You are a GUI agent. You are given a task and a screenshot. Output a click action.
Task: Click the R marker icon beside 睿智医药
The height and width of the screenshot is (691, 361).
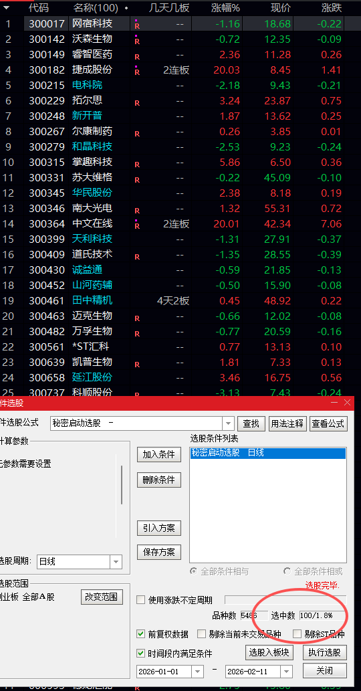[137, 57]
